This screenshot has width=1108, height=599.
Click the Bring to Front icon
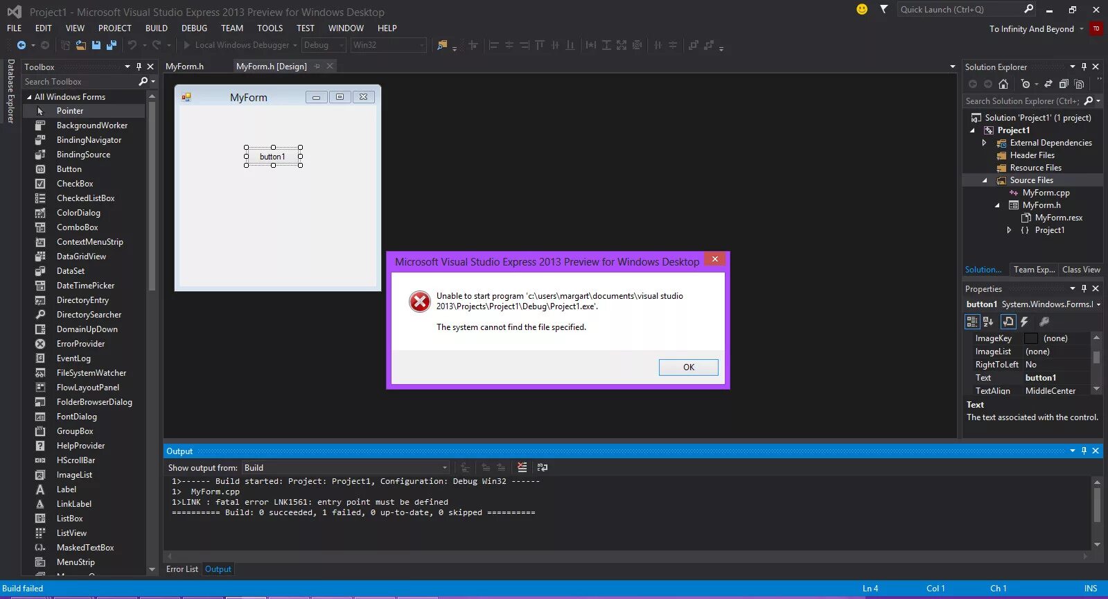[x=693, y=45]
